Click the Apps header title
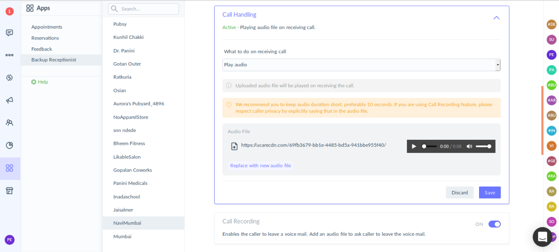This screenshot has height=252, width=559. pos(43,8)
